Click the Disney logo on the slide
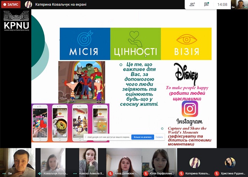 pyautogui.click(x=186, y=73)
